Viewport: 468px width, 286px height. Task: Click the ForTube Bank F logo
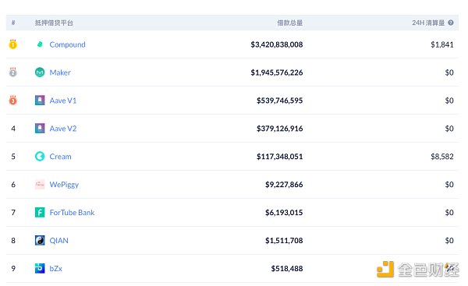40,212
